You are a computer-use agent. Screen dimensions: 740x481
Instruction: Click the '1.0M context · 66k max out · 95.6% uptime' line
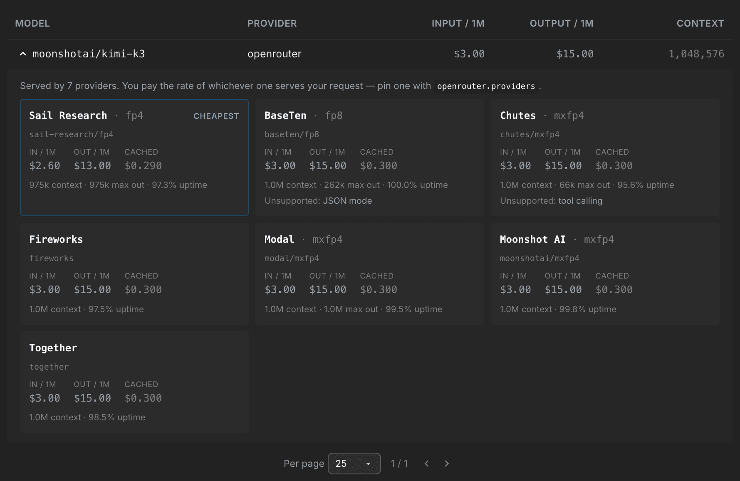(x=587, y=185)
